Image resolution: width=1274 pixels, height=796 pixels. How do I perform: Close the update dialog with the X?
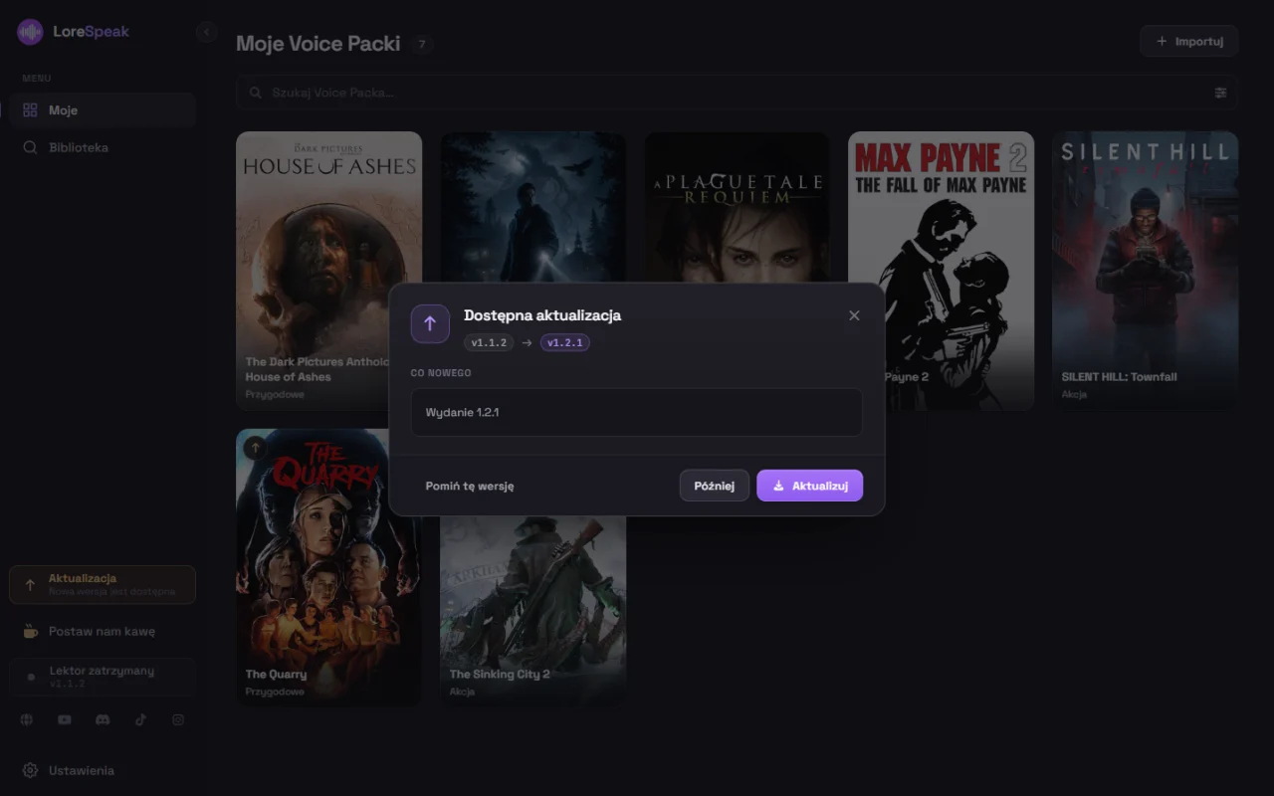click(x=854, y=315)
